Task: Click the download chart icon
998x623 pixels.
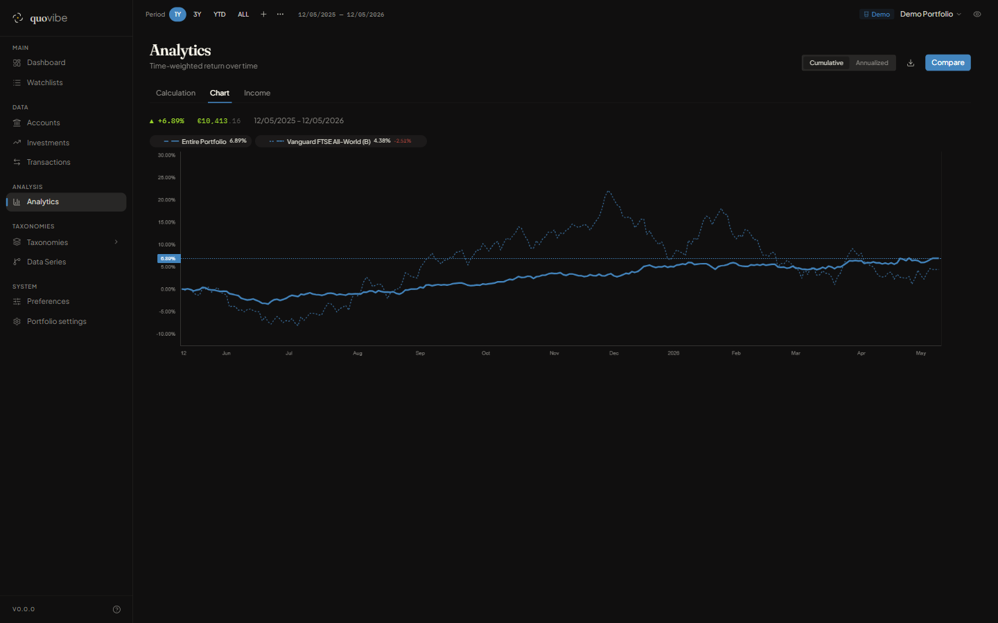Action: click(x=911, y=63)
